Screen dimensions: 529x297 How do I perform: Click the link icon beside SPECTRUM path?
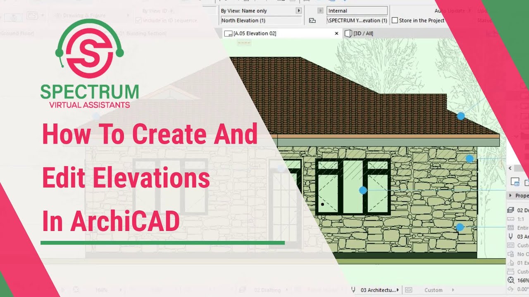[x=312, y=20]
